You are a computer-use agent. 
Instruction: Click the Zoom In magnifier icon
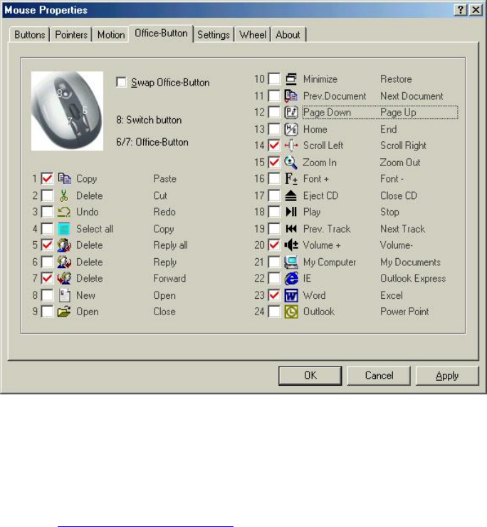(291, 163)
